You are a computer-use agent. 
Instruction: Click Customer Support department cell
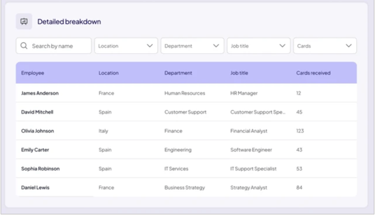tap(185, 112)
